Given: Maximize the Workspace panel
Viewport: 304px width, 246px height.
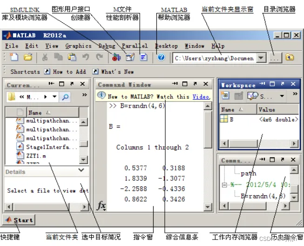Looking at the screenshot, I should click(x=272, y=84).
